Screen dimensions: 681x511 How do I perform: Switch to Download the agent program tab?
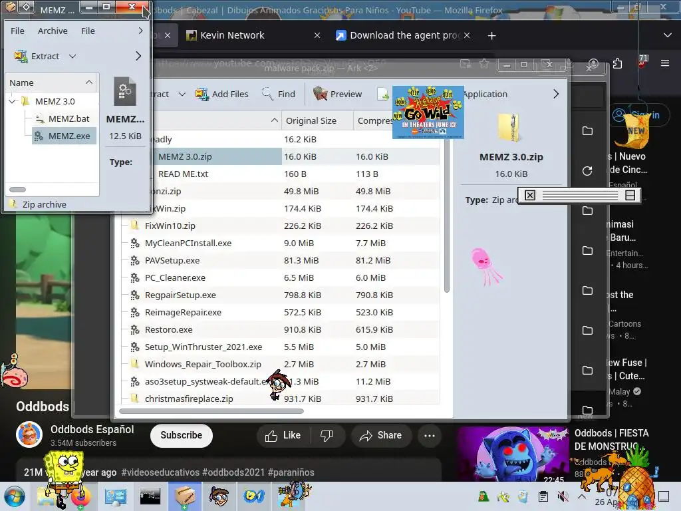[402, 35]
